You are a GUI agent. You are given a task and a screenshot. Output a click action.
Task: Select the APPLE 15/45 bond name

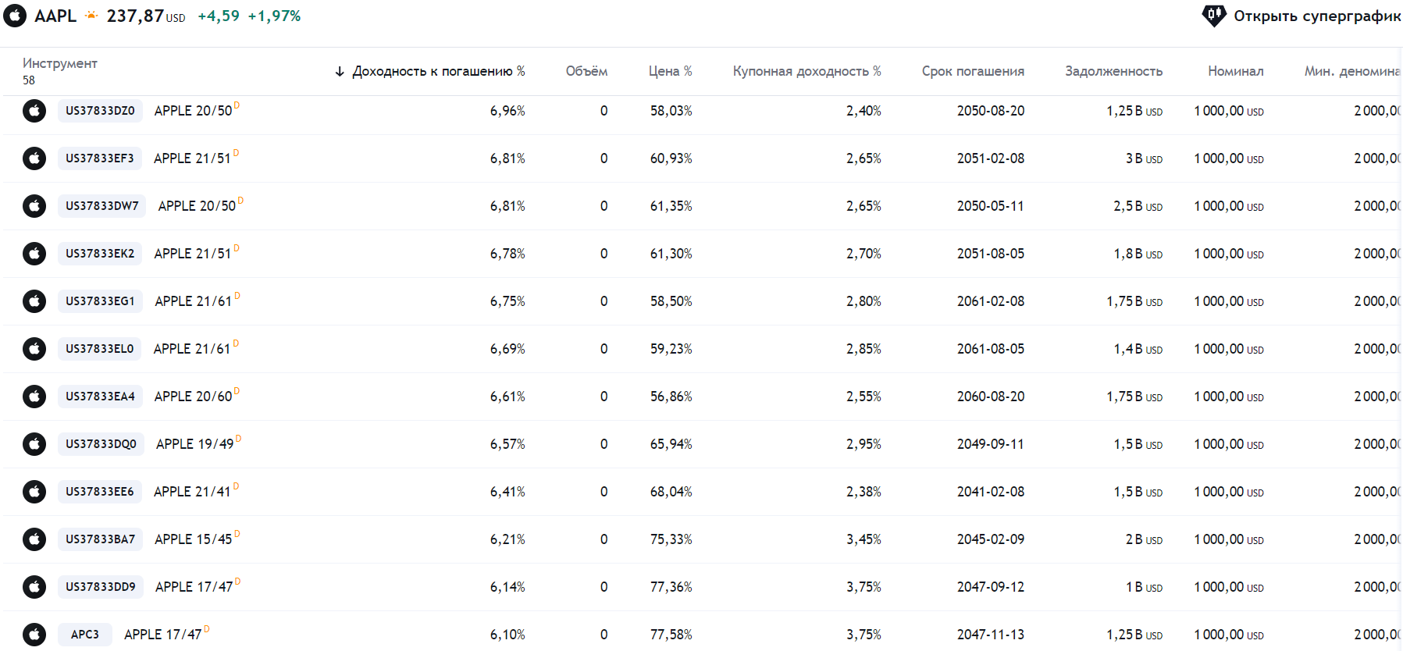click(193, 539)
